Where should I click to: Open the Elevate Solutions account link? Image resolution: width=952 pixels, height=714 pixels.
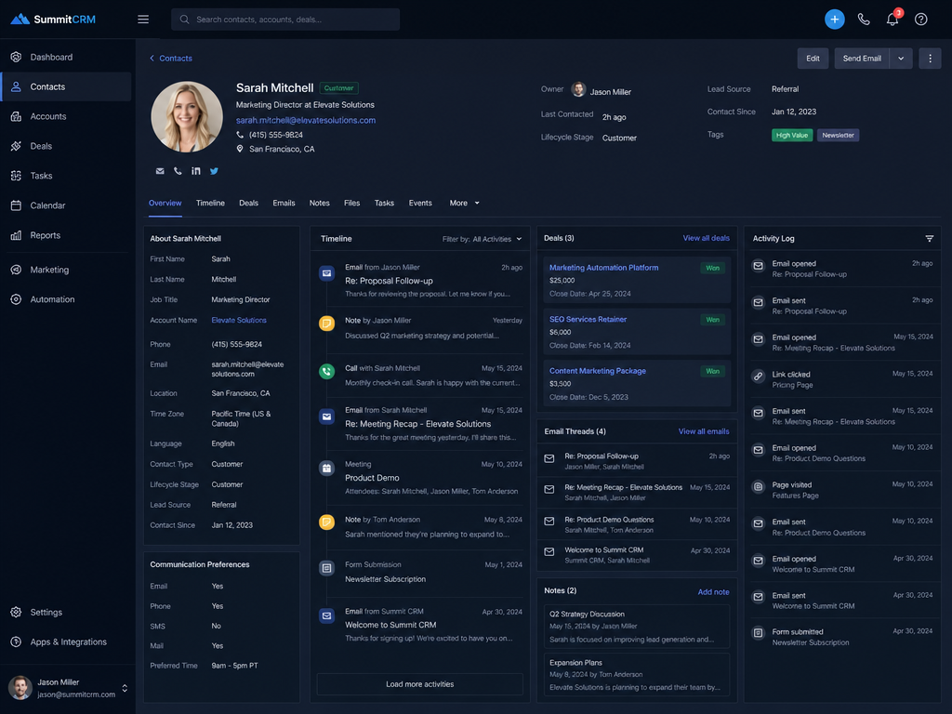239,320
